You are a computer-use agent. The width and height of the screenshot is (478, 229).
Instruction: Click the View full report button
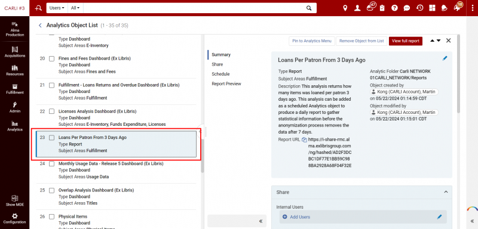[406, 41]
